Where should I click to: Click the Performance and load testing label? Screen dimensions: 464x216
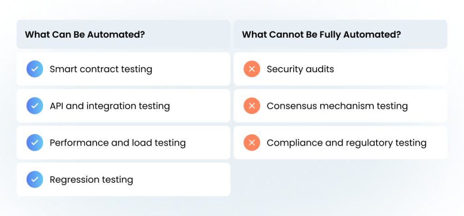(x=118, y=143)
